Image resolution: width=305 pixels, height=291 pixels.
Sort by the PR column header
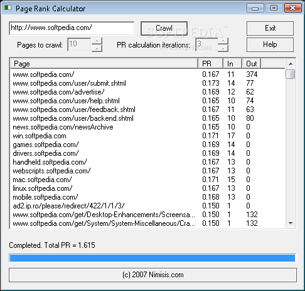[x=210, y=64]
